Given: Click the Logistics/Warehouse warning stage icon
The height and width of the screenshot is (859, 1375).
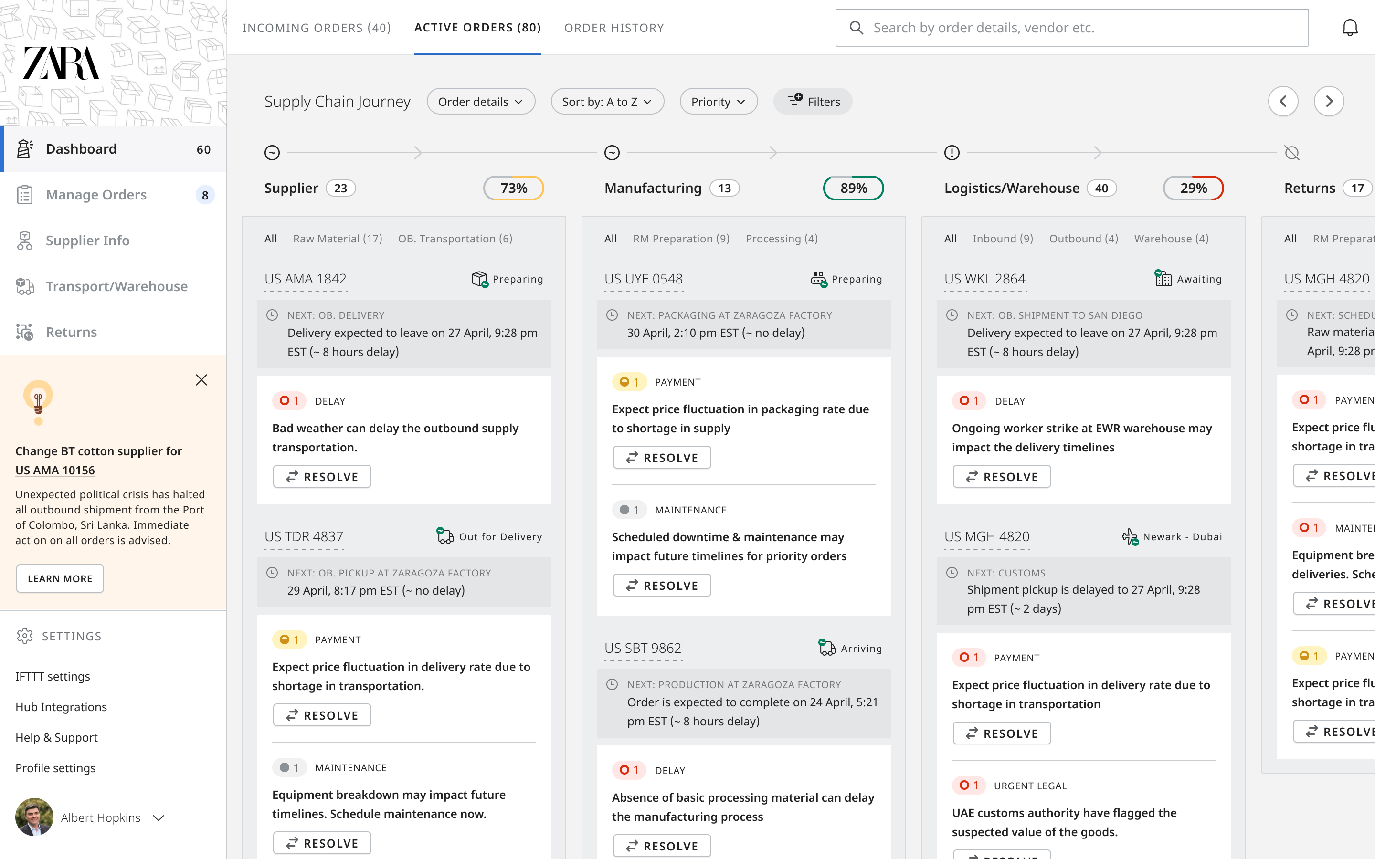Looking at the screenshot, I should pos(952,153).
